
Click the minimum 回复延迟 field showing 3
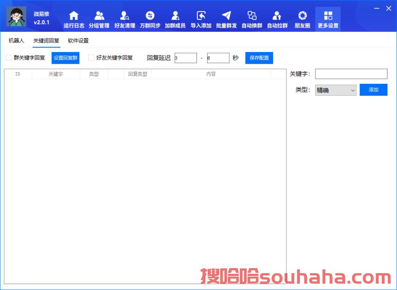(186, 58)
